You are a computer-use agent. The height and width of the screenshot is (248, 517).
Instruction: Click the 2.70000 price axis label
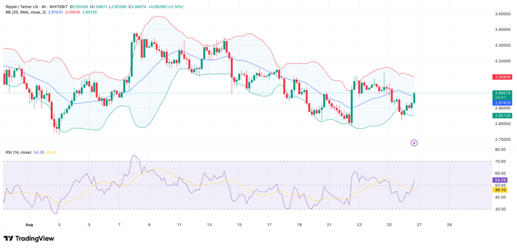503,139
